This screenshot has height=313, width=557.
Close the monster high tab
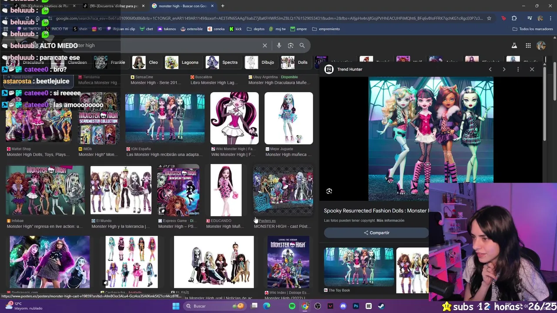[x=212, y=6]
